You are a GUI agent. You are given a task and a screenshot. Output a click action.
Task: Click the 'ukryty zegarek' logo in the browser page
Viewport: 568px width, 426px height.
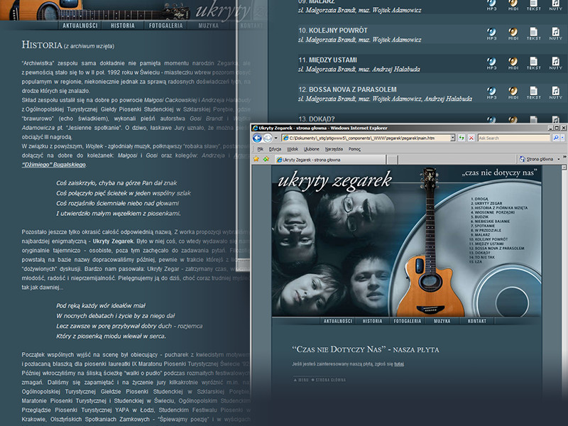(x=335, y=180)
